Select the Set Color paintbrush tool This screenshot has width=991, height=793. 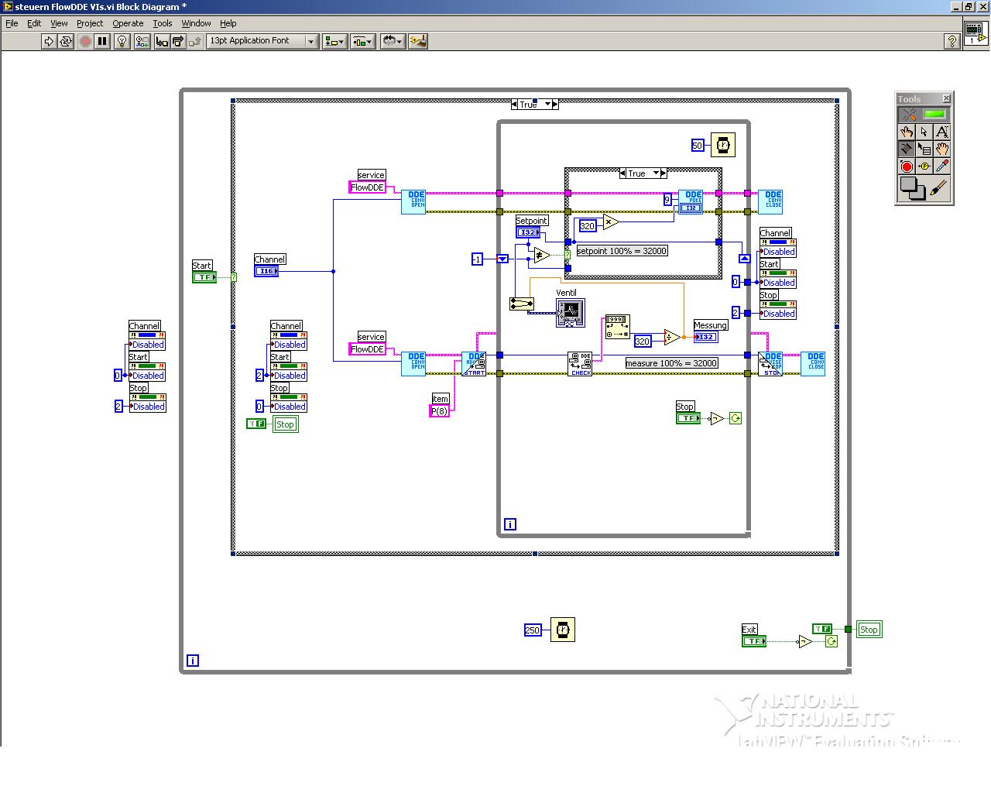pos(939,188)
